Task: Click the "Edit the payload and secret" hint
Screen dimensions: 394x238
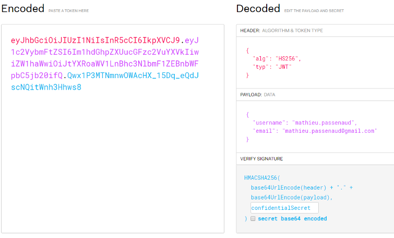Action: (x=314, y=11)
